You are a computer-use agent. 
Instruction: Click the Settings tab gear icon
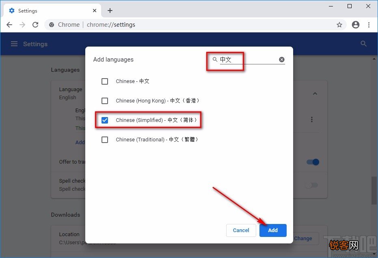[x=11, y=11]
